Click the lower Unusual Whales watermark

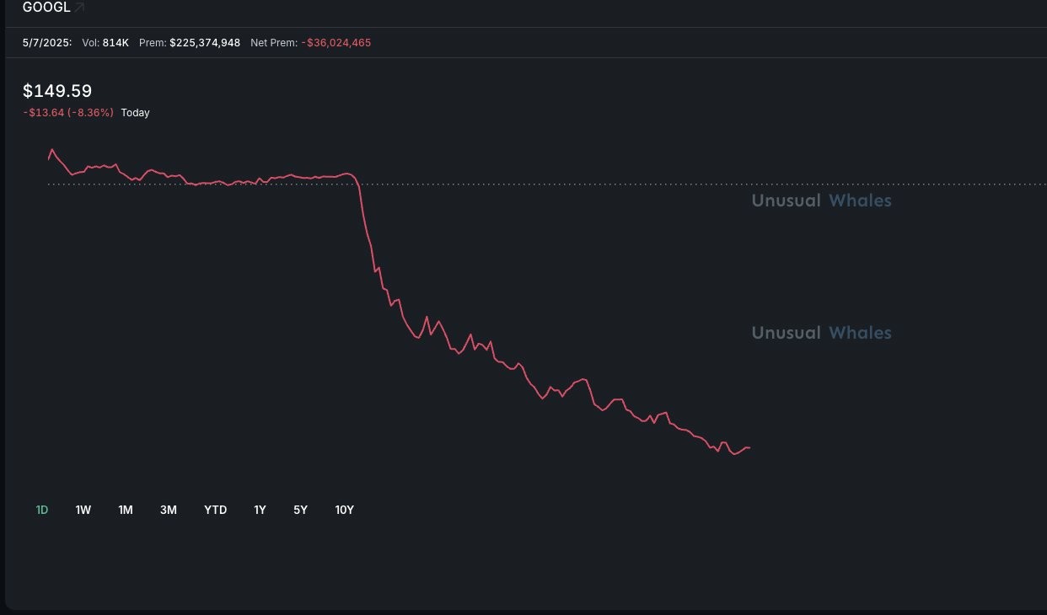821,333
